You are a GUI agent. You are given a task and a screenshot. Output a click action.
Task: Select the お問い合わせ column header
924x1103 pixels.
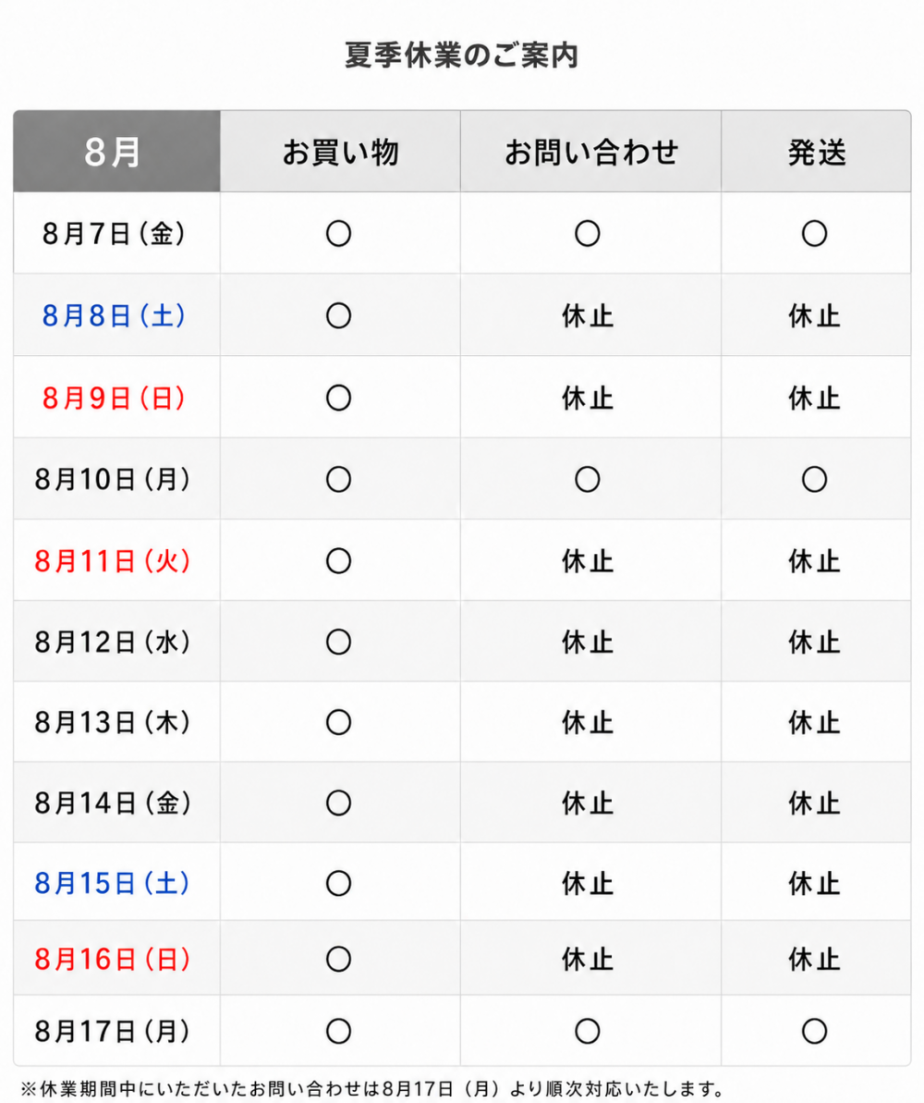[x=590, y=152]
